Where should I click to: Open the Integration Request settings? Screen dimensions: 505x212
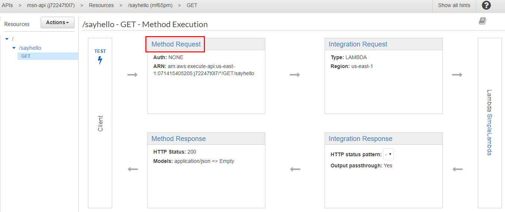coord(358,44)
